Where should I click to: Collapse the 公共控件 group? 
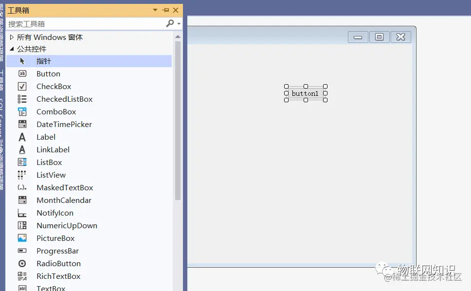(x=12, y=49)
